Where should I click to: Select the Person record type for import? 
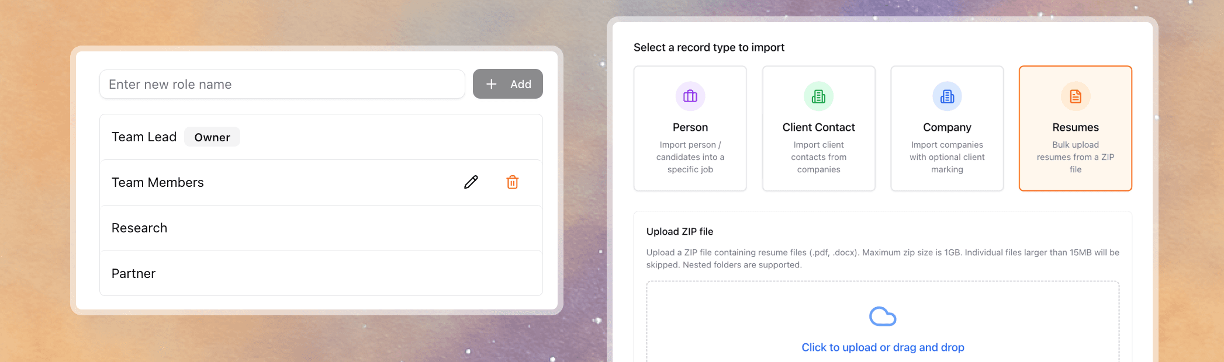690,128
